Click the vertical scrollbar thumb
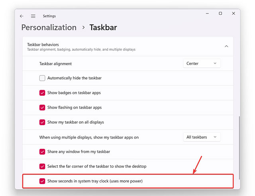This screenshot has width=255, height=196. click(239, 147)
